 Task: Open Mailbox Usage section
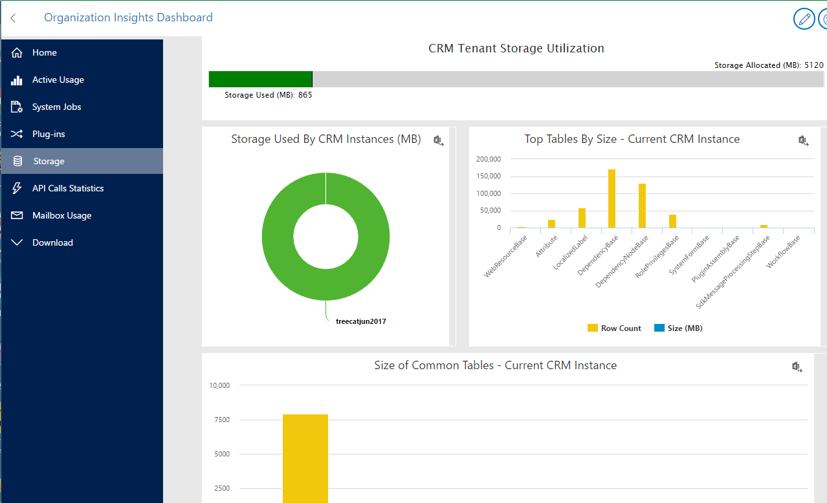(x=82, y=215)
